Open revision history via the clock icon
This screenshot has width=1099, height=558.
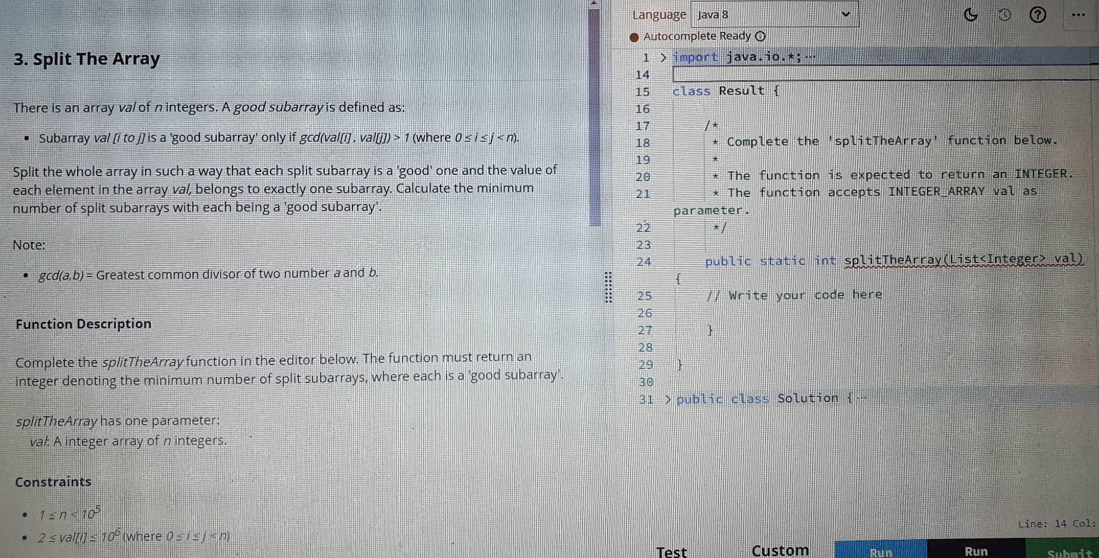pos(1005,15)
